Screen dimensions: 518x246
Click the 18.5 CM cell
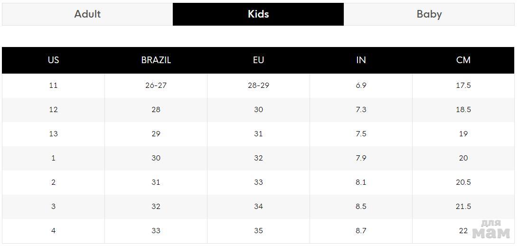[463, 110]
